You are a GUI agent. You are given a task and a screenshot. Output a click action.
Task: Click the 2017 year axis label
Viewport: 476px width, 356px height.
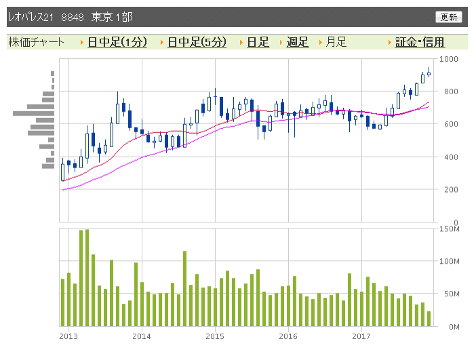pos(361,336)
